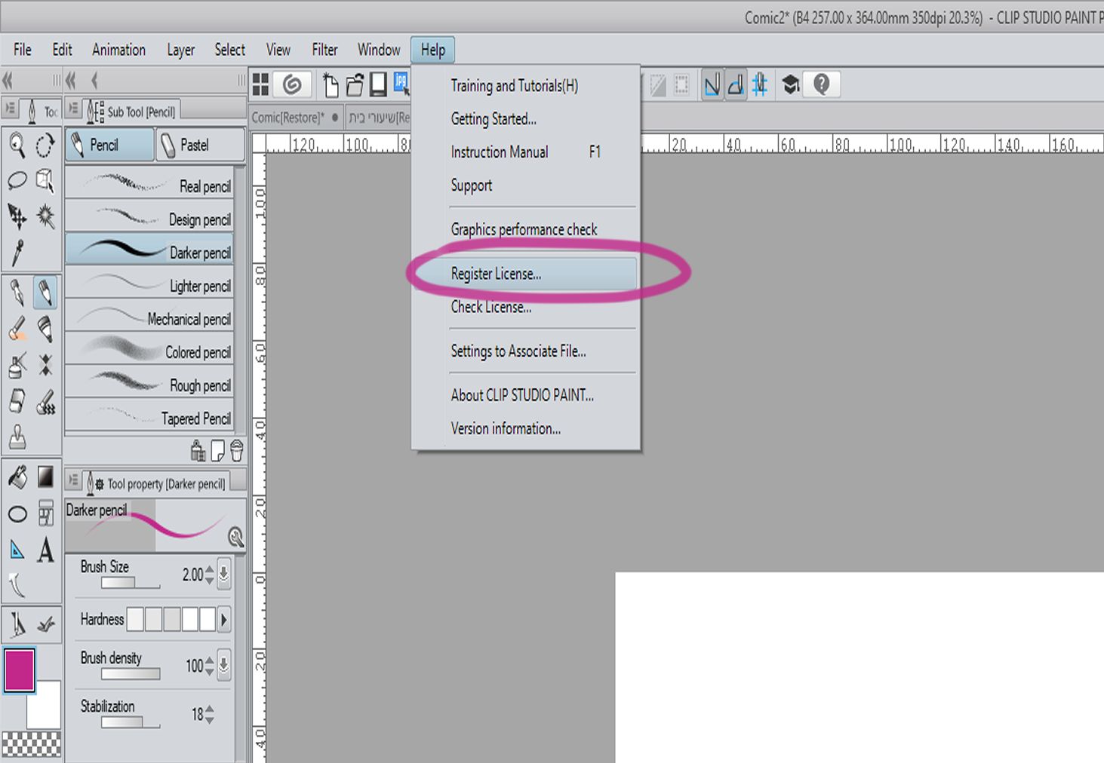Open Graphics performance check
Viewport: 1104px width, 763px height.
coord(525,229)
